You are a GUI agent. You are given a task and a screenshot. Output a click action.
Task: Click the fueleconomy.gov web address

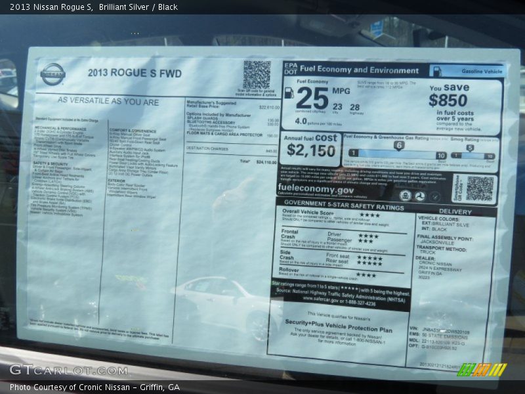coord(316,189)
